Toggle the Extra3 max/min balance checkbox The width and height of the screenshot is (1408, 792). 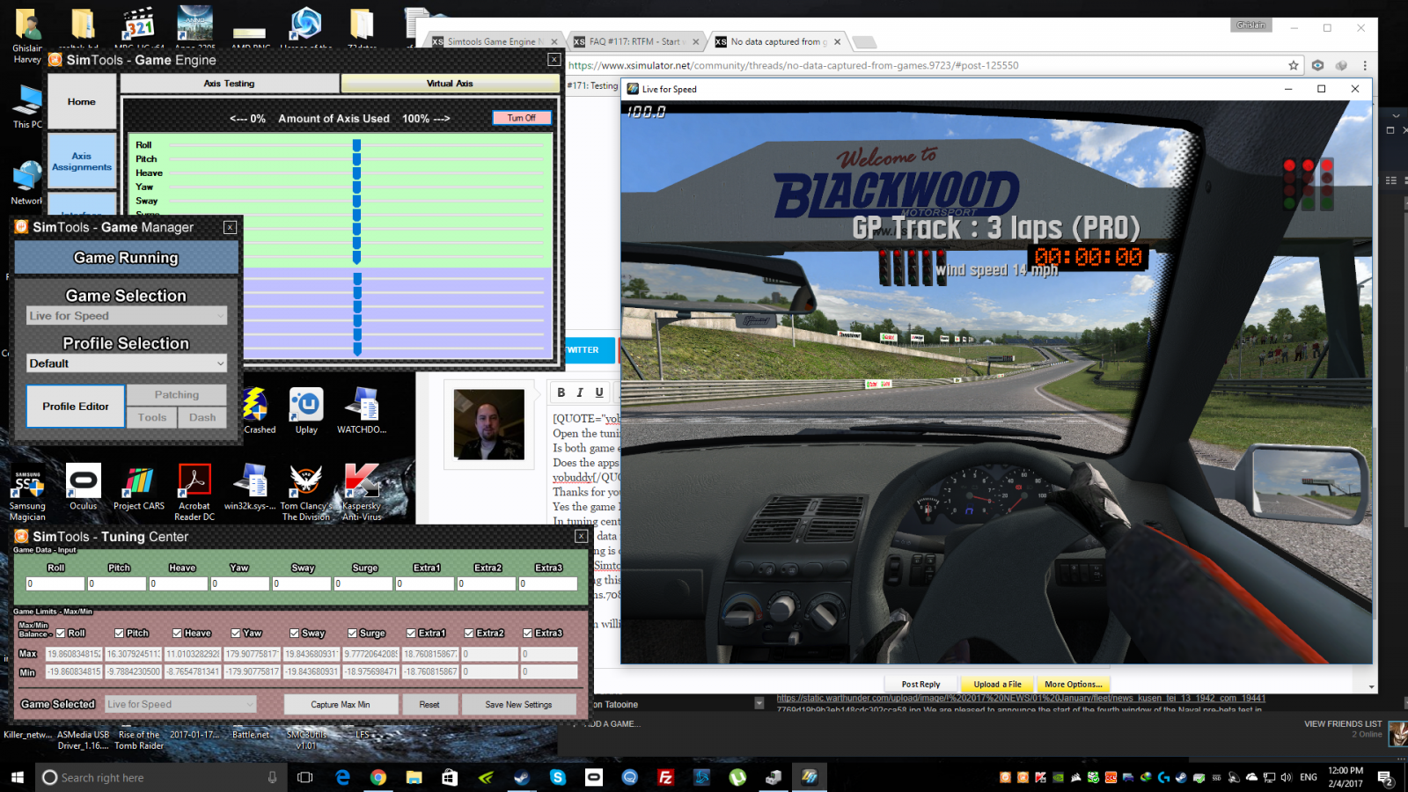(x=527, y=633)
